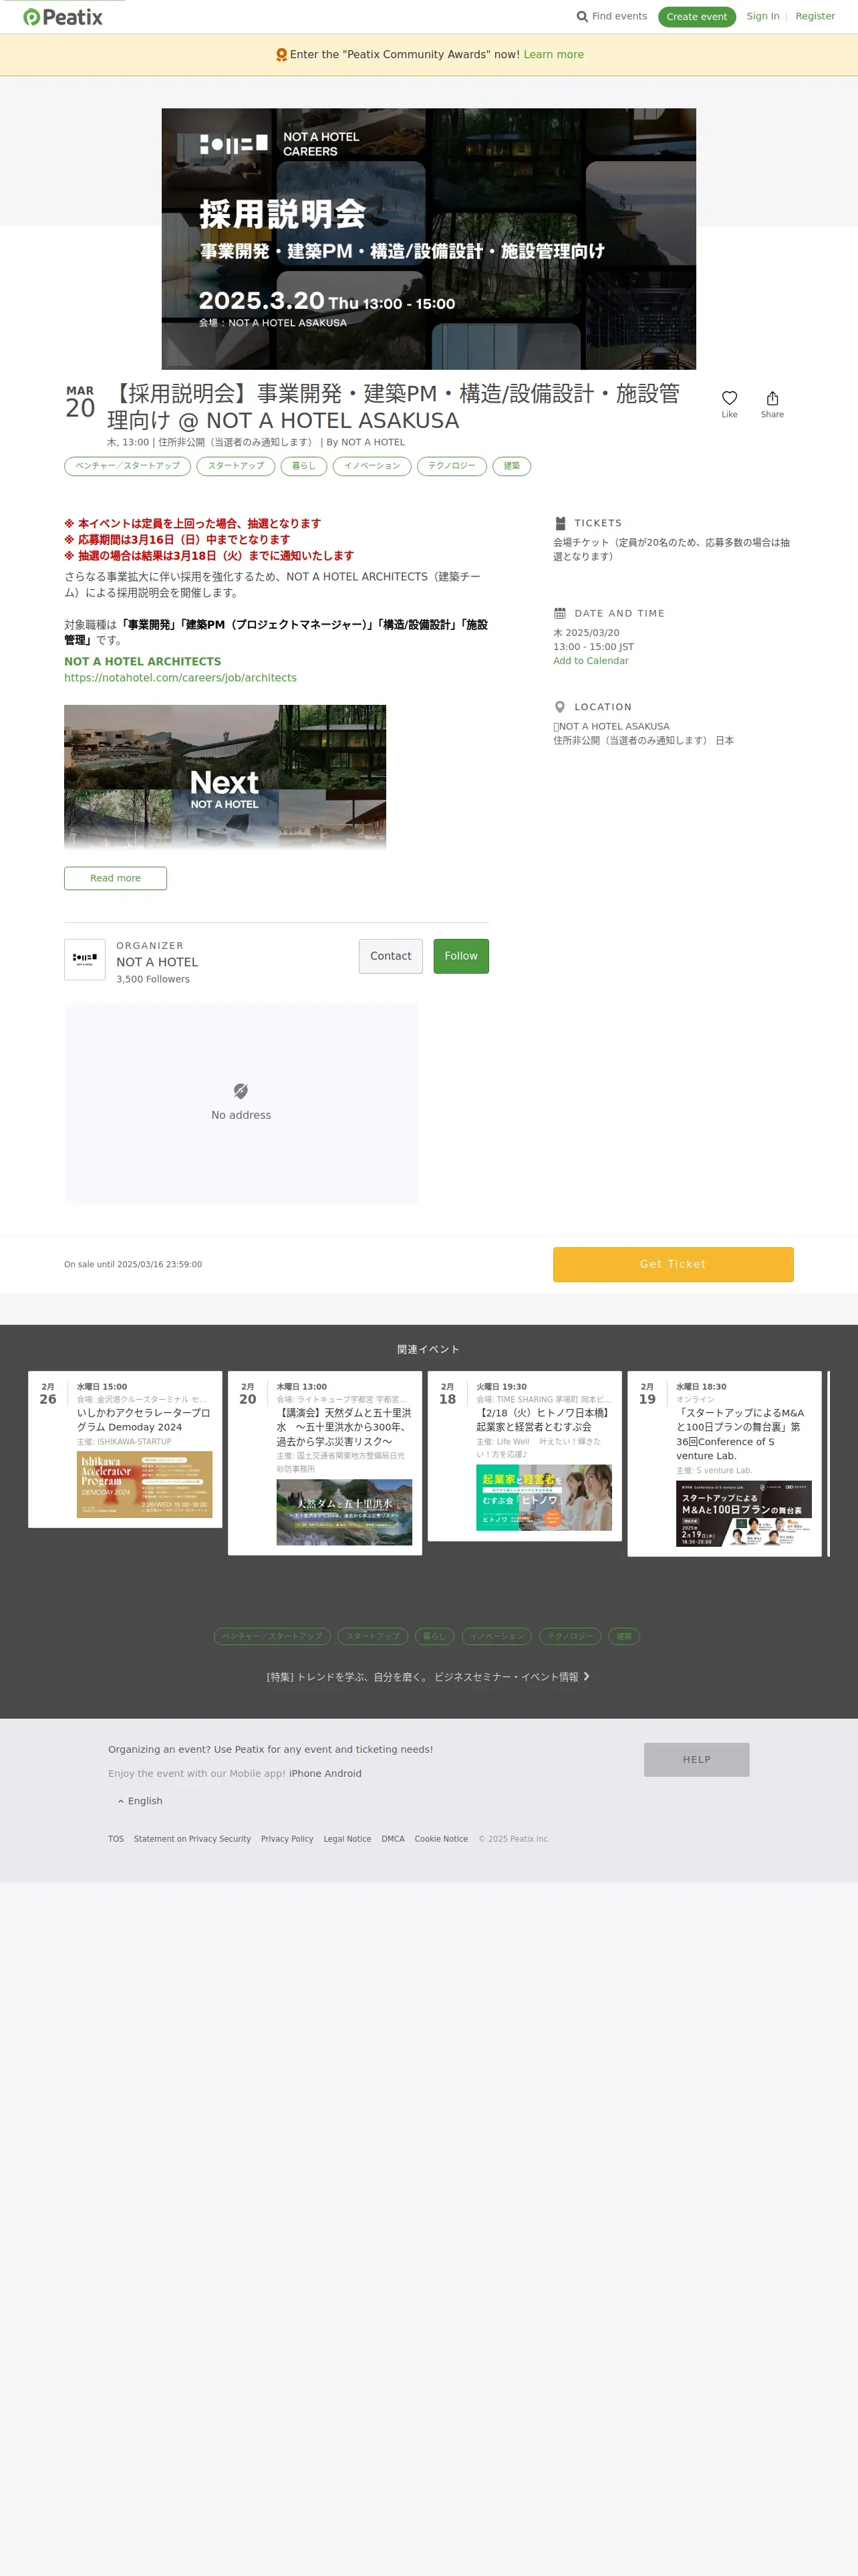Select the ベンチャー／スタートアップ tag under title

[128, 466]
